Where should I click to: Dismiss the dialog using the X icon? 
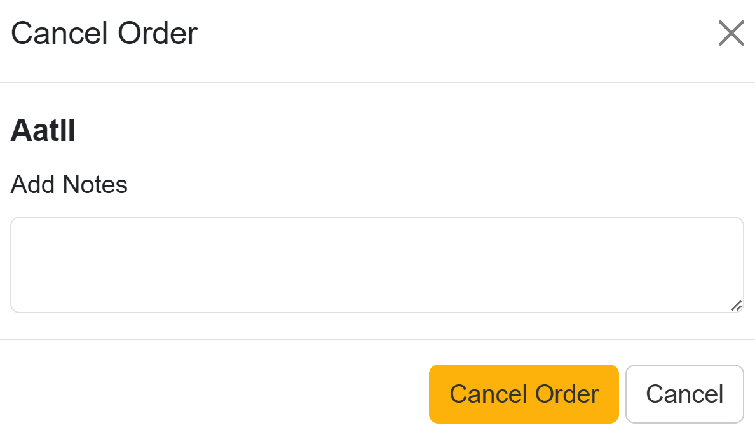[x=731, y=33]
